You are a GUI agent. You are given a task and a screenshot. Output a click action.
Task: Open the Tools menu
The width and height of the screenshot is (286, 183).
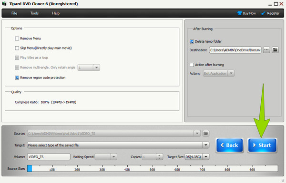(34, 13)
